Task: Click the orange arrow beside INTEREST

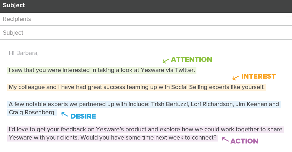Action: tap(236, 78)
